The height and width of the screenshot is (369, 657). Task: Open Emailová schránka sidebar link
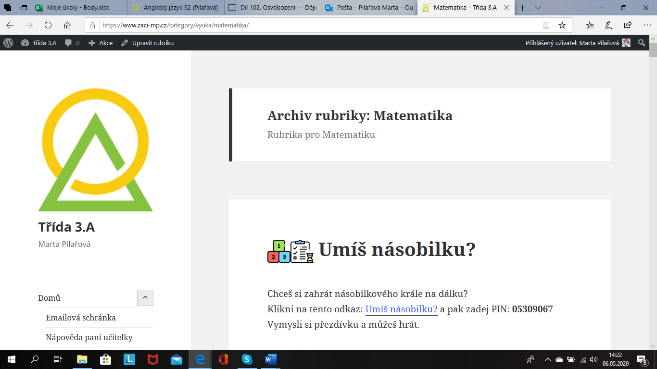81,318
